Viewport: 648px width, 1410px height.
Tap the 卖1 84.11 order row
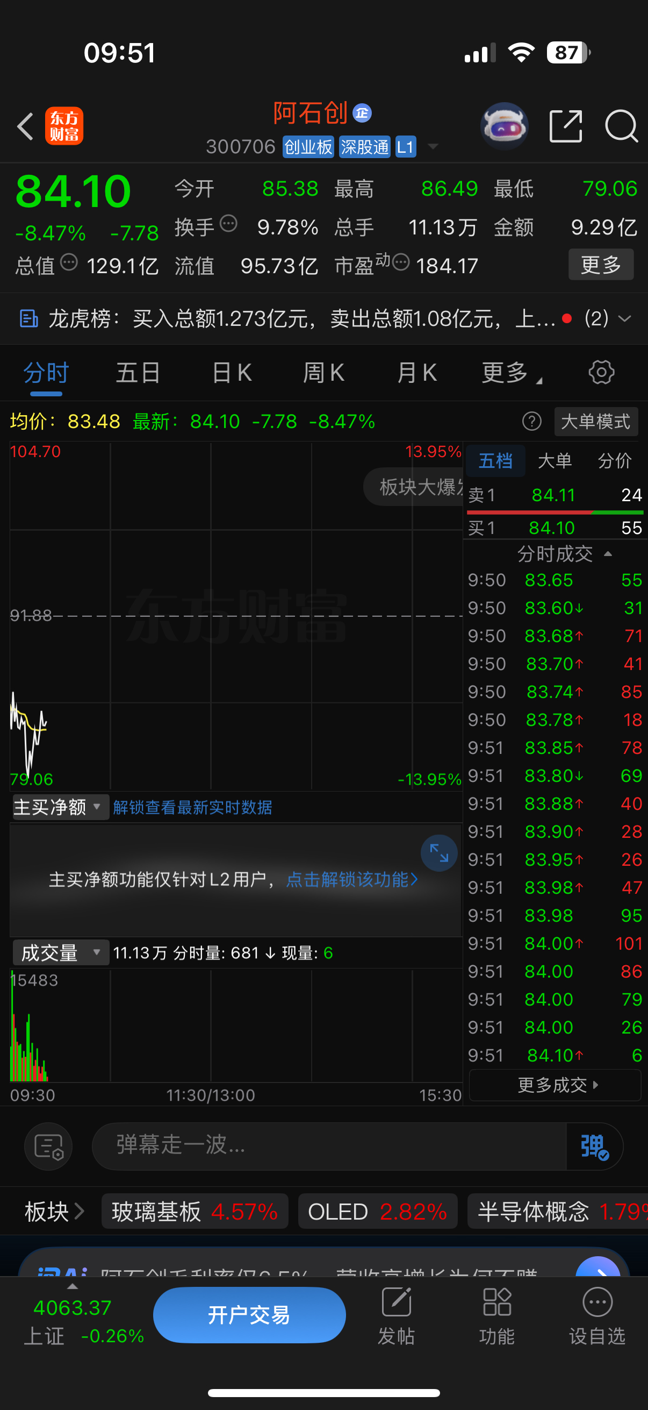(x=555, y=495)
